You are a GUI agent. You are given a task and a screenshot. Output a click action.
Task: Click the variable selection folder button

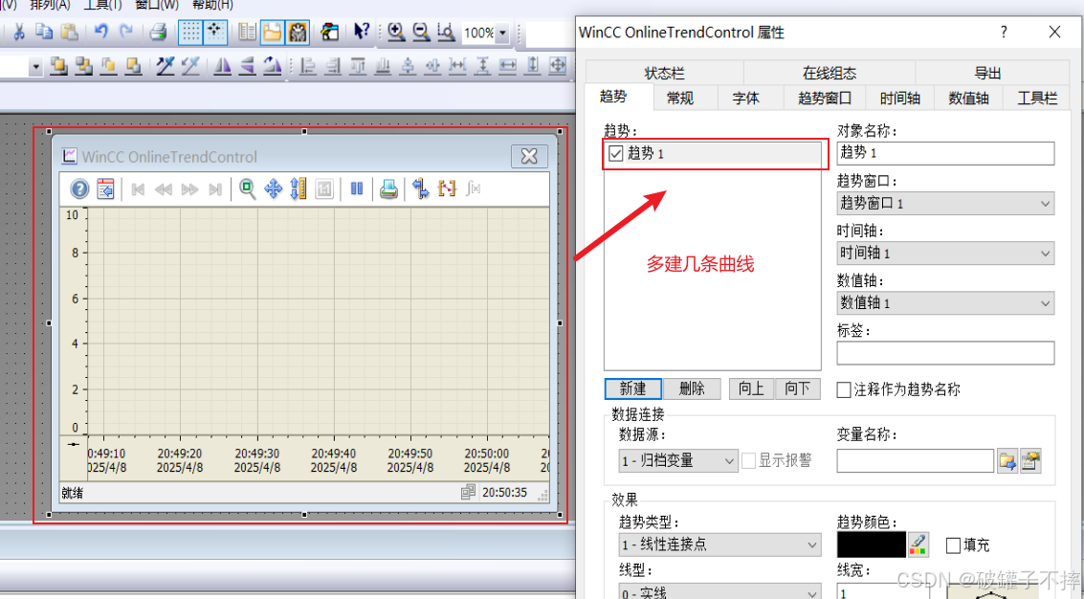[x=1007, y=460]
